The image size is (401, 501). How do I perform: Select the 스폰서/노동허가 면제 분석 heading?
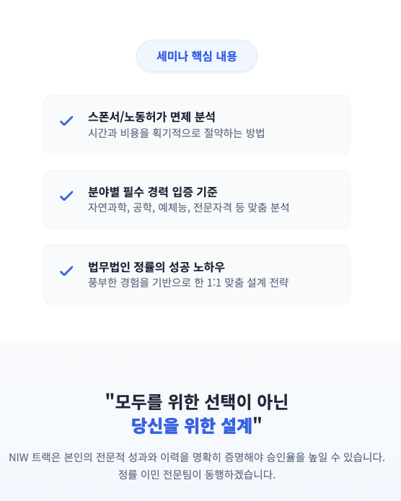(x=151, y=117)
